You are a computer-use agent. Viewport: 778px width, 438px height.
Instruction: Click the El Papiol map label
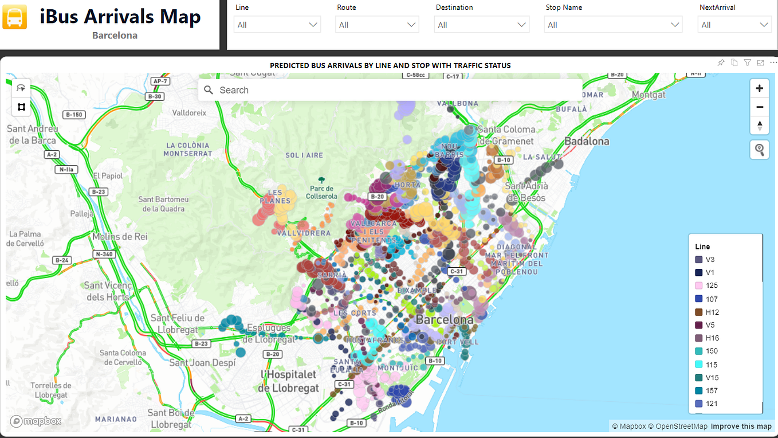[x=108, y=176]
